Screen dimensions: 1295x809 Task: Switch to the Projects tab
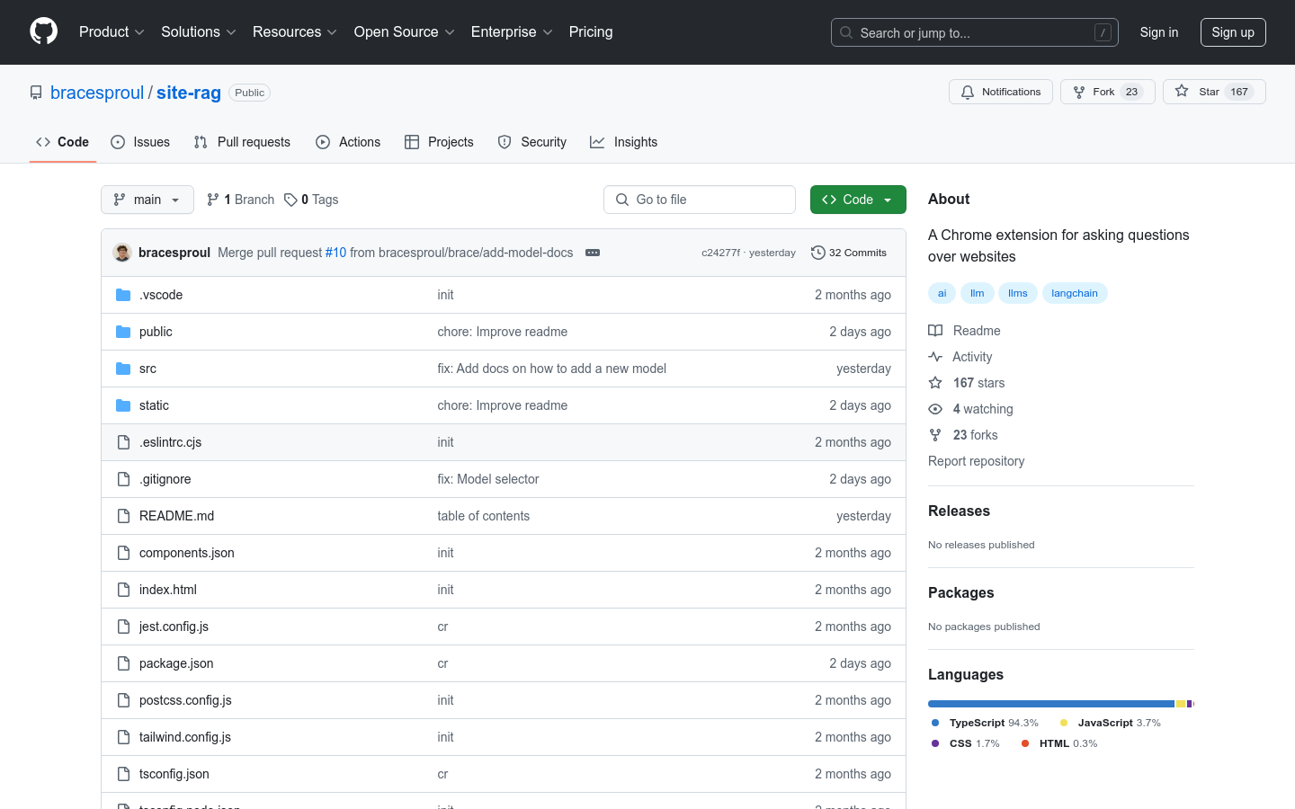point(439,142)
